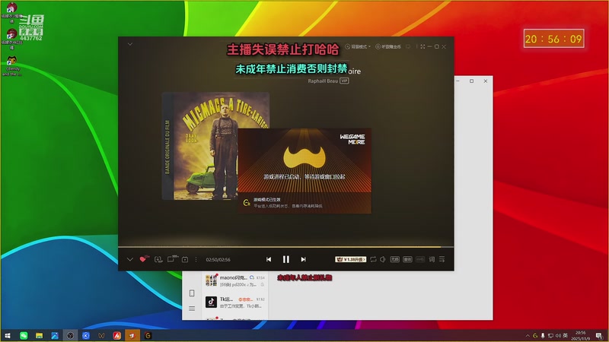Open the background mode dropdown
Viewport: 609px width, 342px height.
pyautogui.click(x=358, y=46)
